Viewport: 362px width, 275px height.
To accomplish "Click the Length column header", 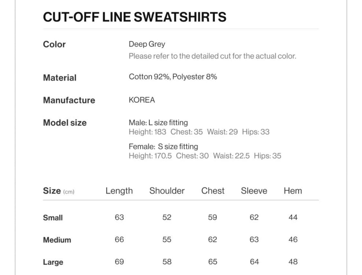I will (x=119, y=191).
